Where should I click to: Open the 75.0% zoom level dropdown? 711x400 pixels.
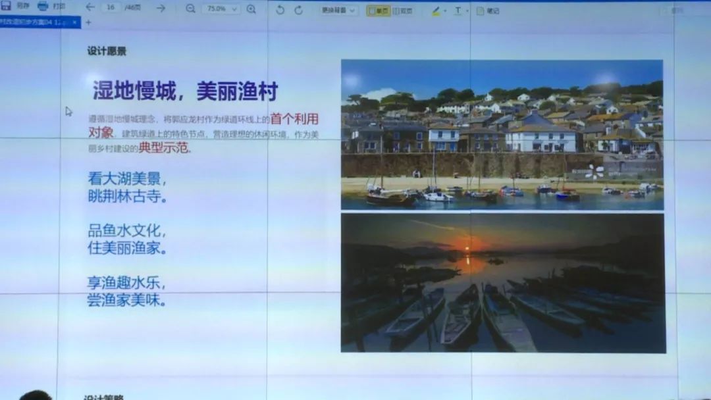tap(221, 9)
